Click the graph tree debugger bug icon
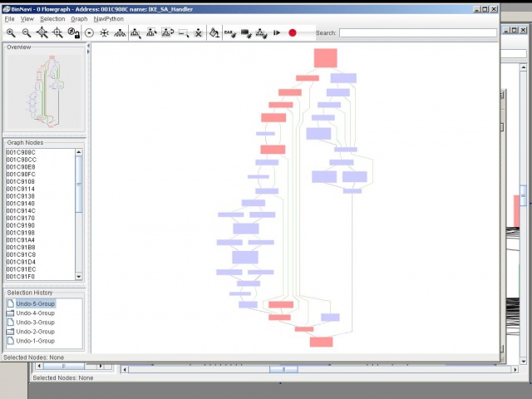The height and width of the screenshot is (399, 532). tap(261, 33)
